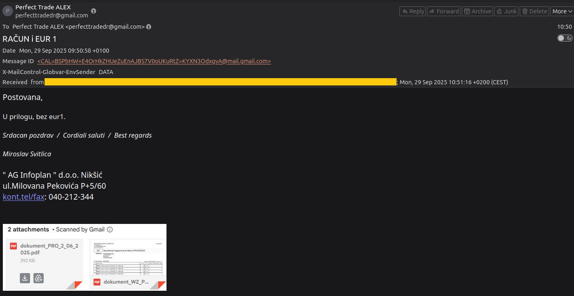Viewport: 574px width, 296px height.
Task: Add the PDF attachment to Drive
Action: pos(38,278)
